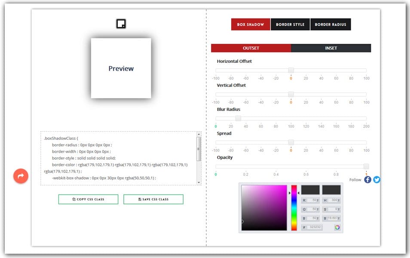Click the orange share arrow button

pos(21,175)
